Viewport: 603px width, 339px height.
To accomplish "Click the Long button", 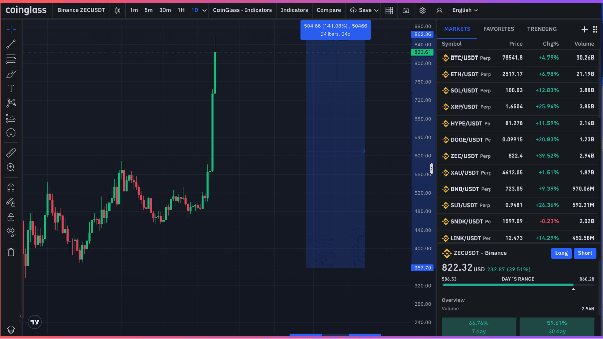I will [x=561, y=253].
